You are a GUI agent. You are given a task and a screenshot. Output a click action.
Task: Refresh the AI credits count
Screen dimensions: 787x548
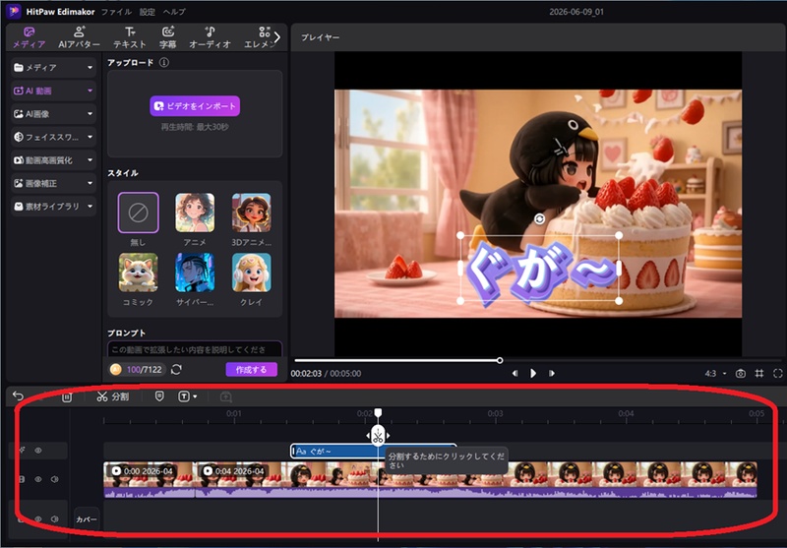point(176,369)
